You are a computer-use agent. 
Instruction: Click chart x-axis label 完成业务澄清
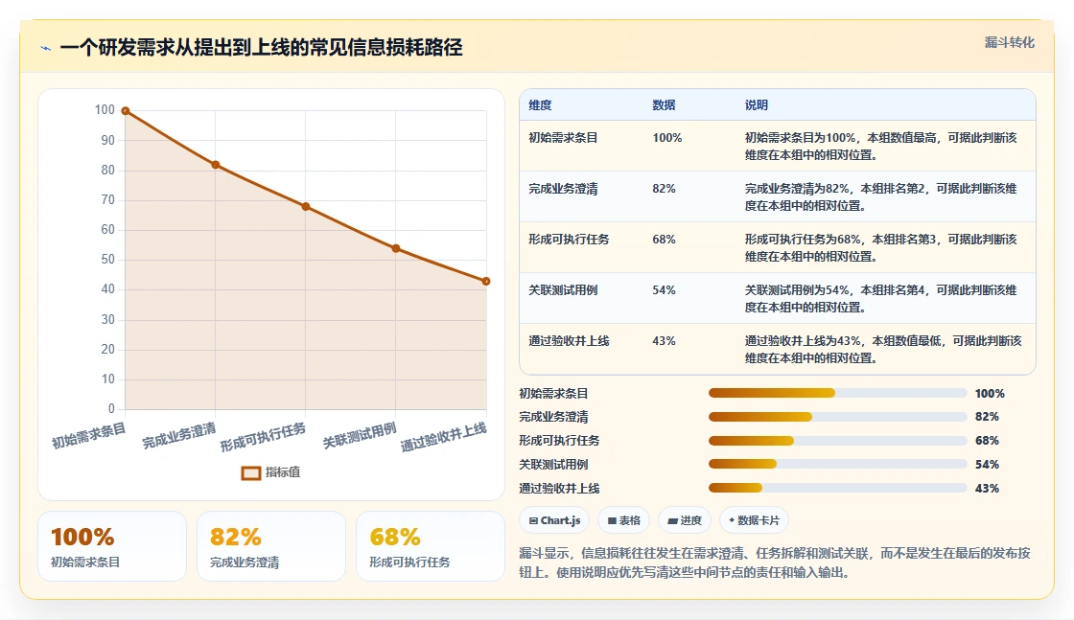pos(178,436)
